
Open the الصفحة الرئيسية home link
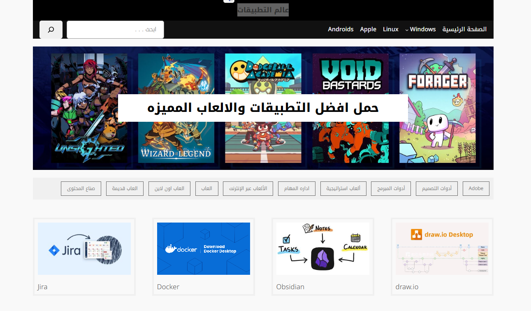[464, 29]
